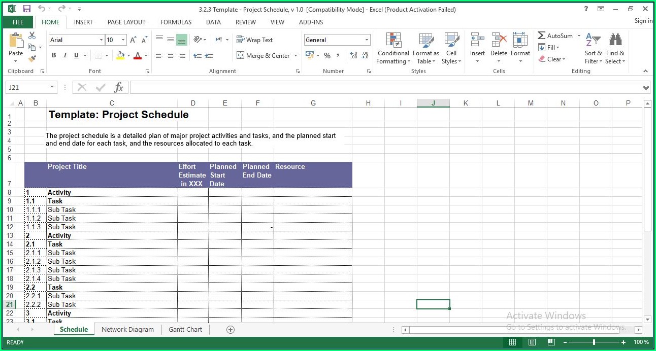Click inside the formula bar input
656x351 pixels.
[386, 88]
